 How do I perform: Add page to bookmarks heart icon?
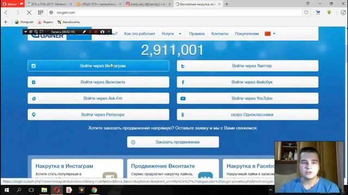pyautogui.click(x=306, y=12)
